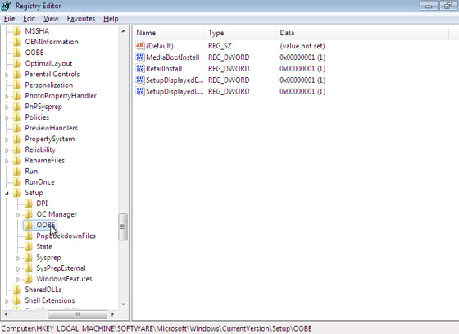Click the WindowsFeatures folder icon
Image resolution: width=459 pixels, height=334 pixels.
pyautogui.click(x=29, y=279)
